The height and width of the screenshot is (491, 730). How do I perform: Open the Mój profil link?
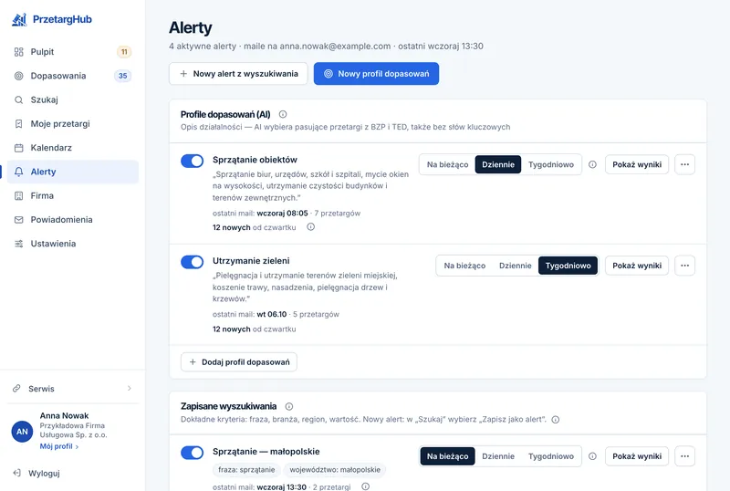point(59,446)
